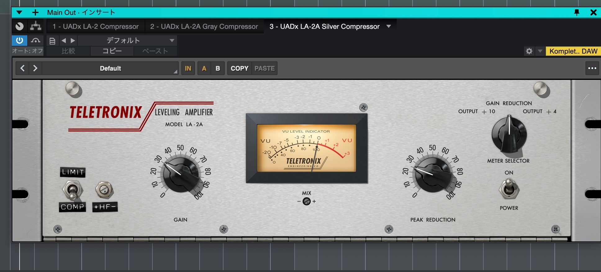Click the OUTPUT + 10 meter label

click(477, 112)
